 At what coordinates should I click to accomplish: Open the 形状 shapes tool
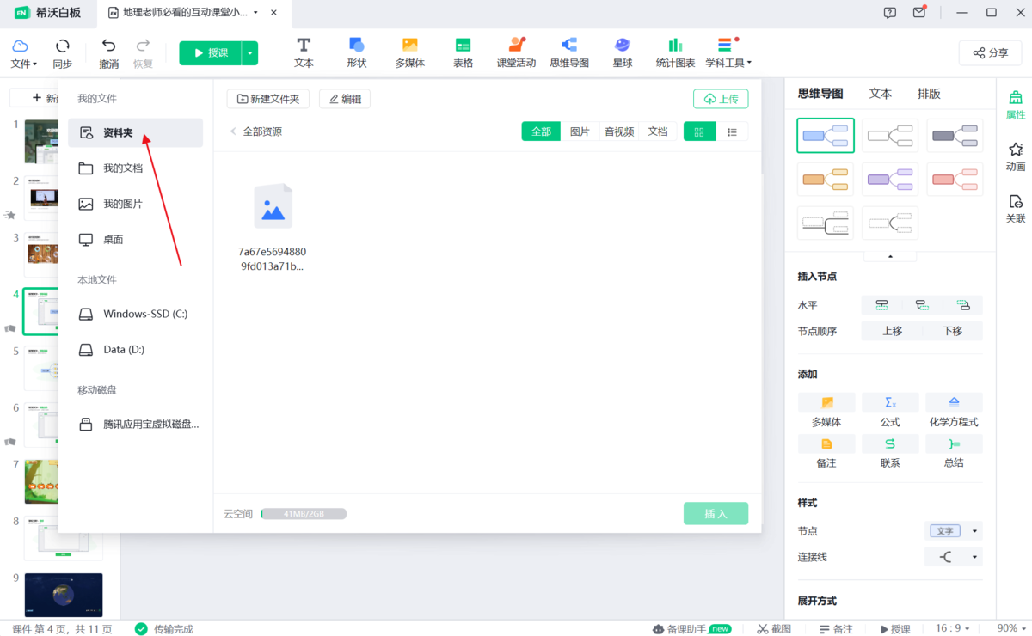click(x=356, y=52)
